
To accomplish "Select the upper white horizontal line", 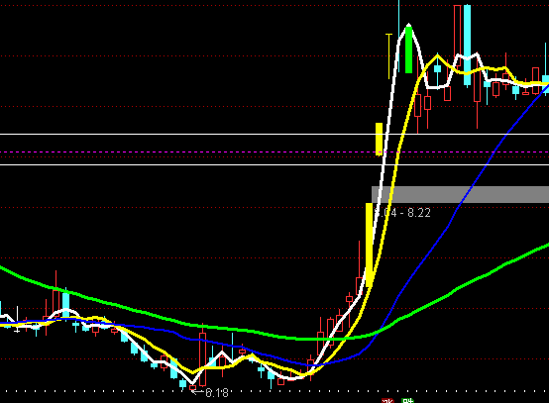I will click(x=274, y=134).
